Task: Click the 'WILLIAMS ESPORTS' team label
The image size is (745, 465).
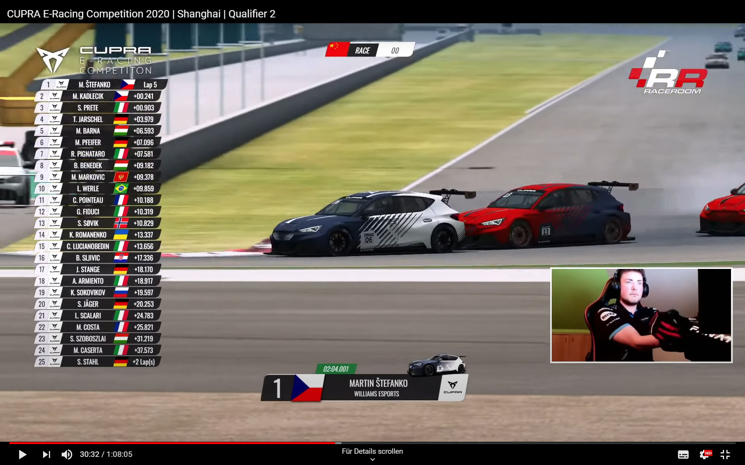Action: point(376,394)
